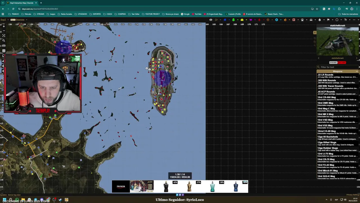This screenshot has width=360, height=203.
Task: Toggle the orange target layer icon
Action: pyautogui.click(x=268, y=20)
